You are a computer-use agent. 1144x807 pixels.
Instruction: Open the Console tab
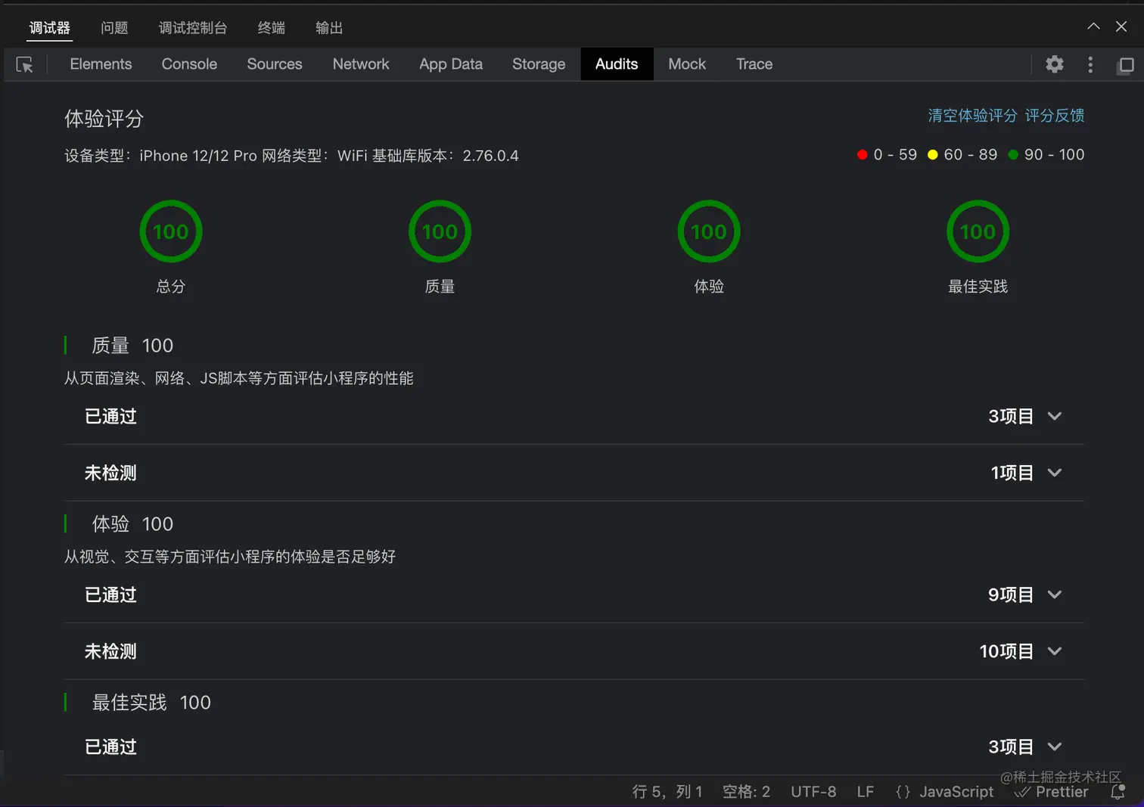189,64
